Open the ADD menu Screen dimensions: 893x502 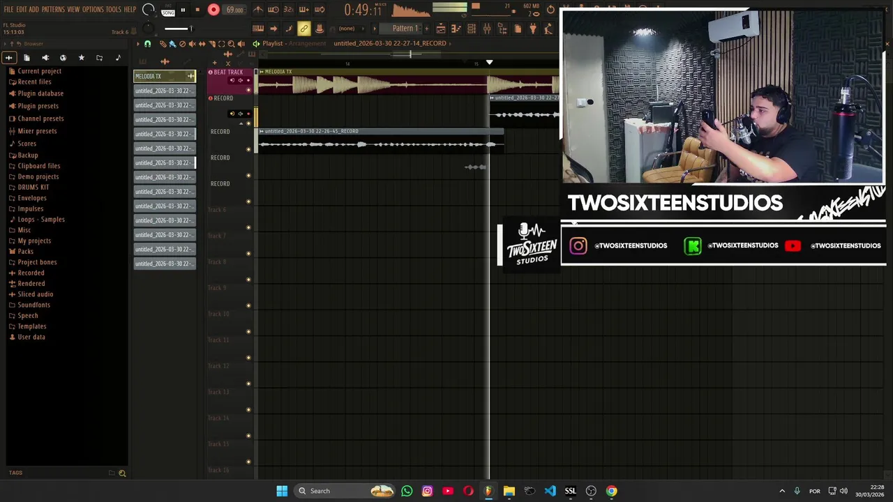(x=34, y=10)
